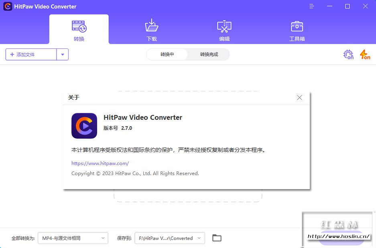Maximize the HitPaw Video Converter window
The width and height of the screenshot is (376, 248).
[348, 6]
